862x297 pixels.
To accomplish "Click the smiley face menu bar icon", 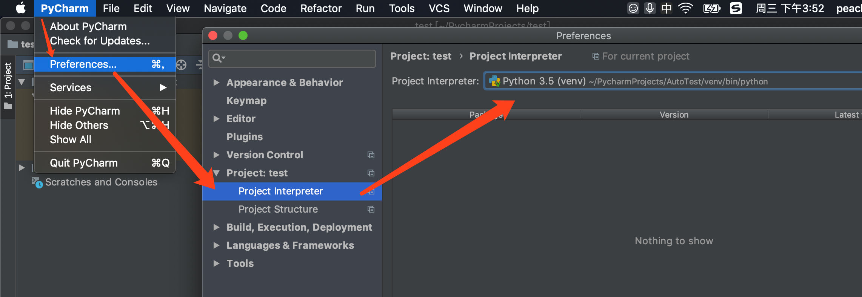I will pyautogui.click(x=633, y=8).
